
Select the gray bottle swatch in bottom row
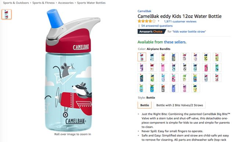click(x=163, y=88)
